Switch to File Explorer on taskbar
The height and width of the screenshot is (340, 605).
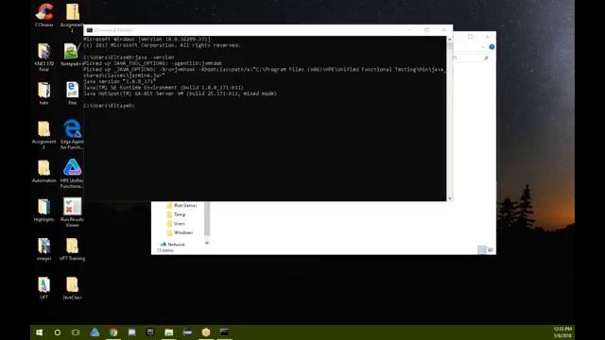[x=169, y=332]
